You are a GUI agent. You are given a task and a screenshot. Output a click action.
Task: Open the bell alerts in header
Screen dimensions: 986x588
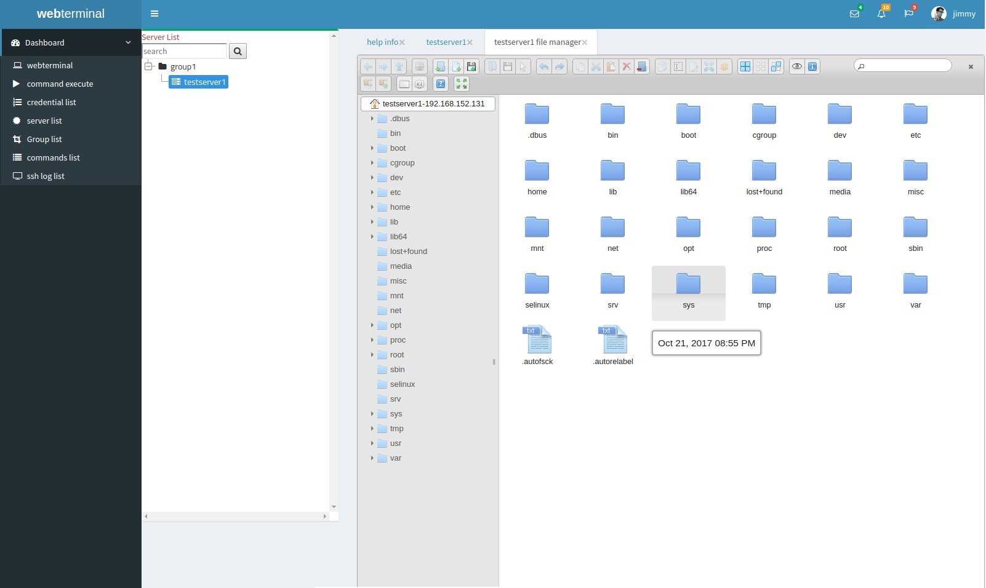pyautogui.click(x=881, y=14)
